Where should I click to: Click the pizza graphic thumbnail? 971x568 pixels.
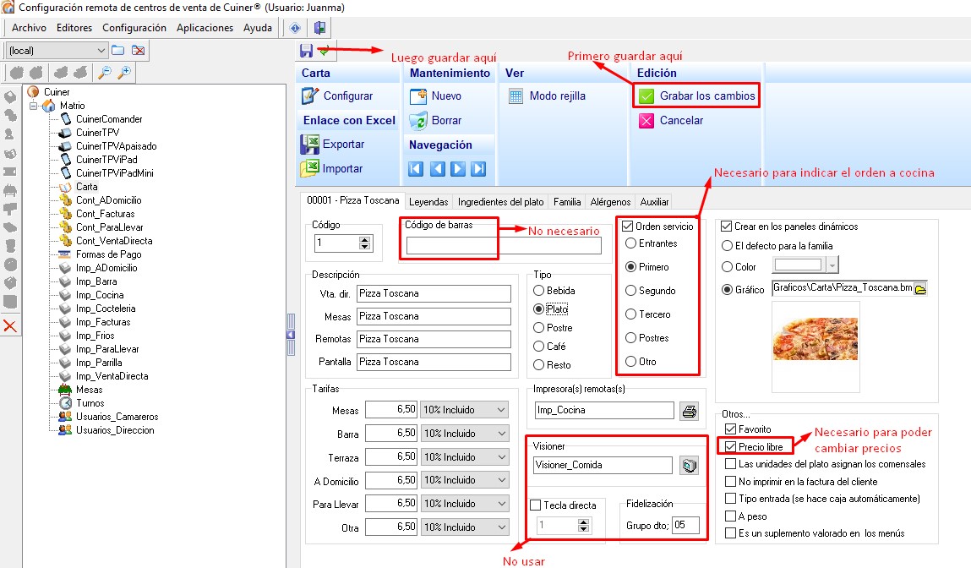(x=815, y=339)
